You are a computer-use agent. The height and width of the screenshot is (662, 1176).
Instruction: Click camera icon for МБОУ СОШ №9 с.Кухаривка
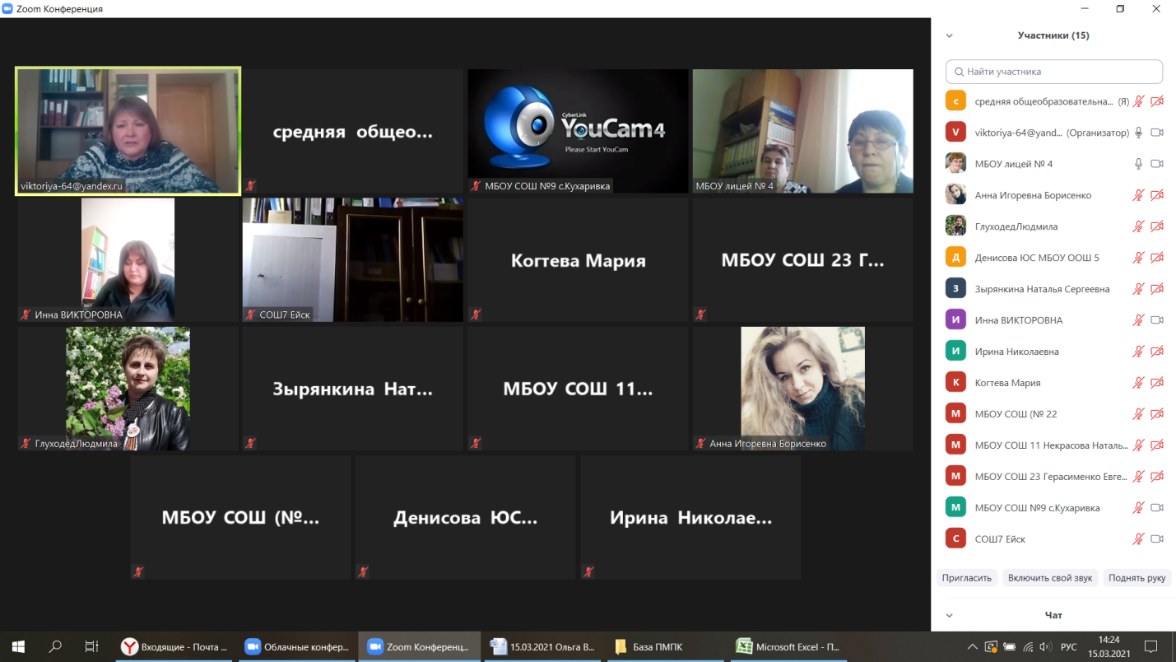[1156, 508]
